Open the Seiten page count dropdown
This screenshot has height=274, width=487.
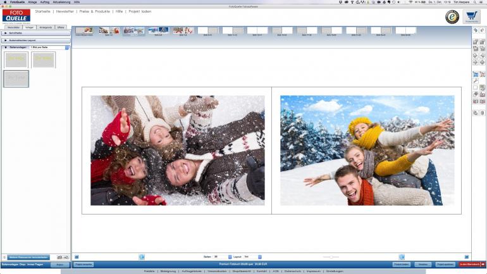(222, 257)
